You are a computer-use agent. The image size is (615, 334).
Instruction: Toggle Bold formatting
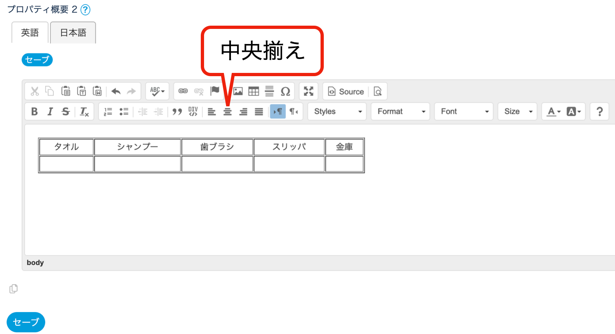point(35,112)
